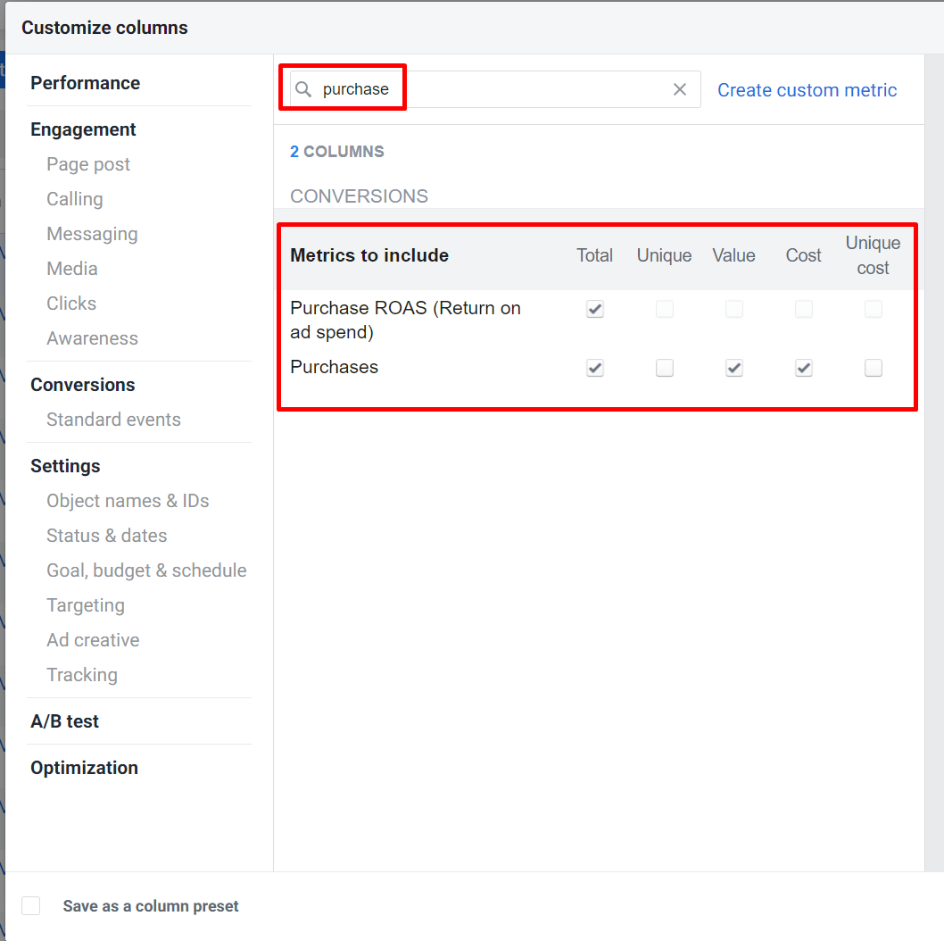
Task: Go to Tracking settings section
Action: [82, 675]
